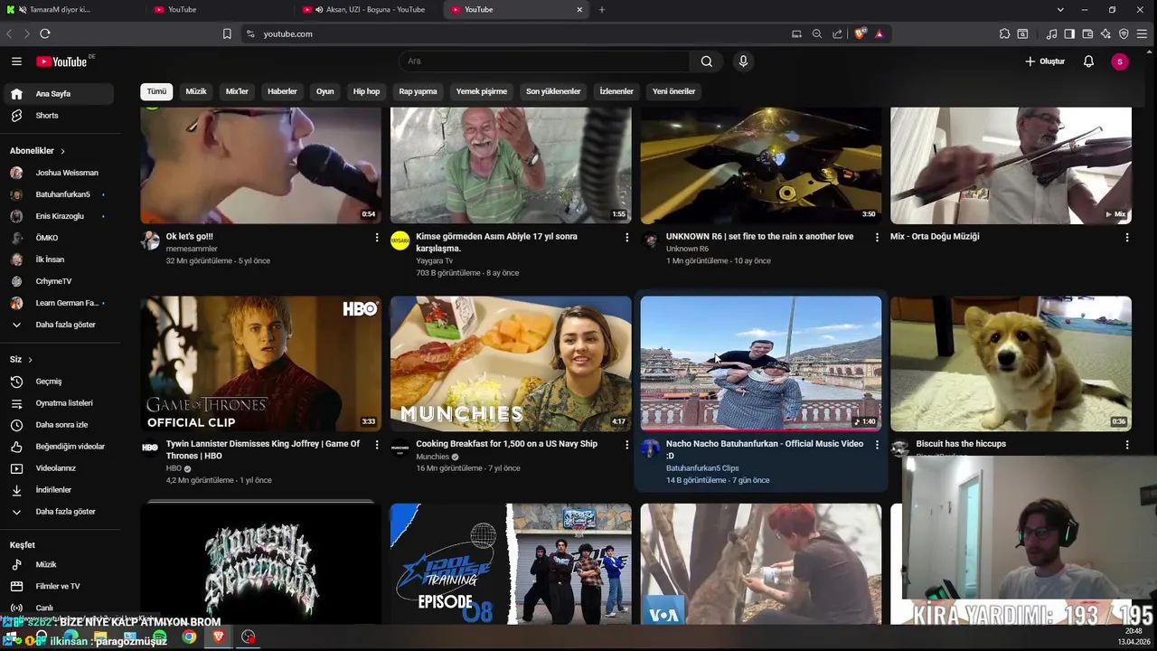Open options menu for Biscuit has the hiccups
Screen dimensions: 1157x651
click(x=1126, y=445)
